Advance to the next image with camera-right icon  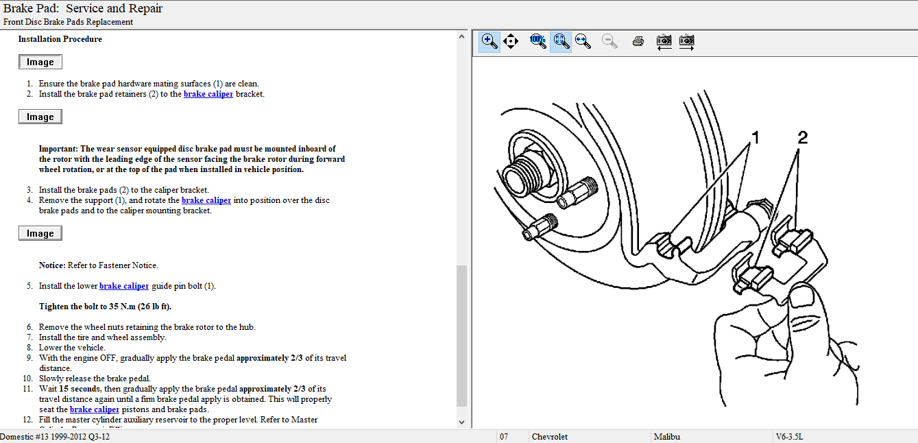686,41
